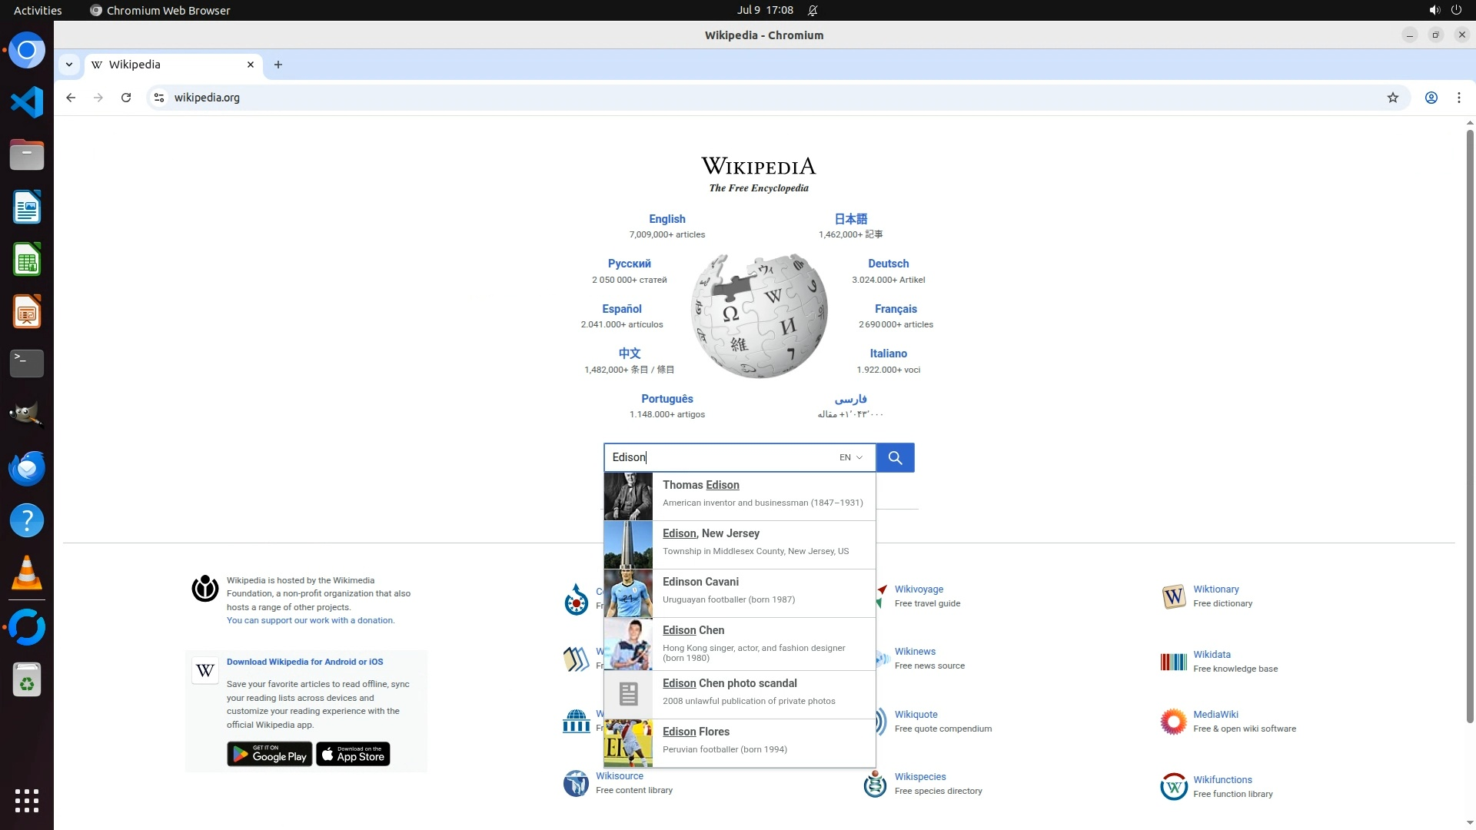Click the blue search magnifier button
This screenshot has width=1476, height=830.
(895, 458)
